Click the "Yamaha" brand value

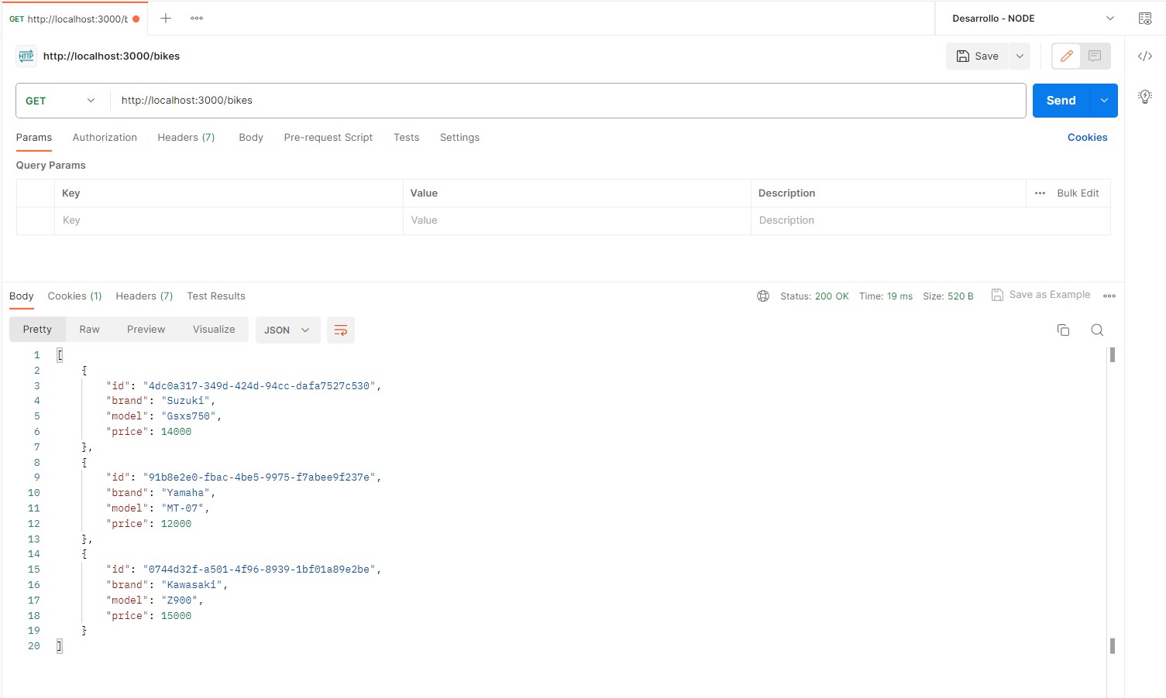click(x=186, y=493)
